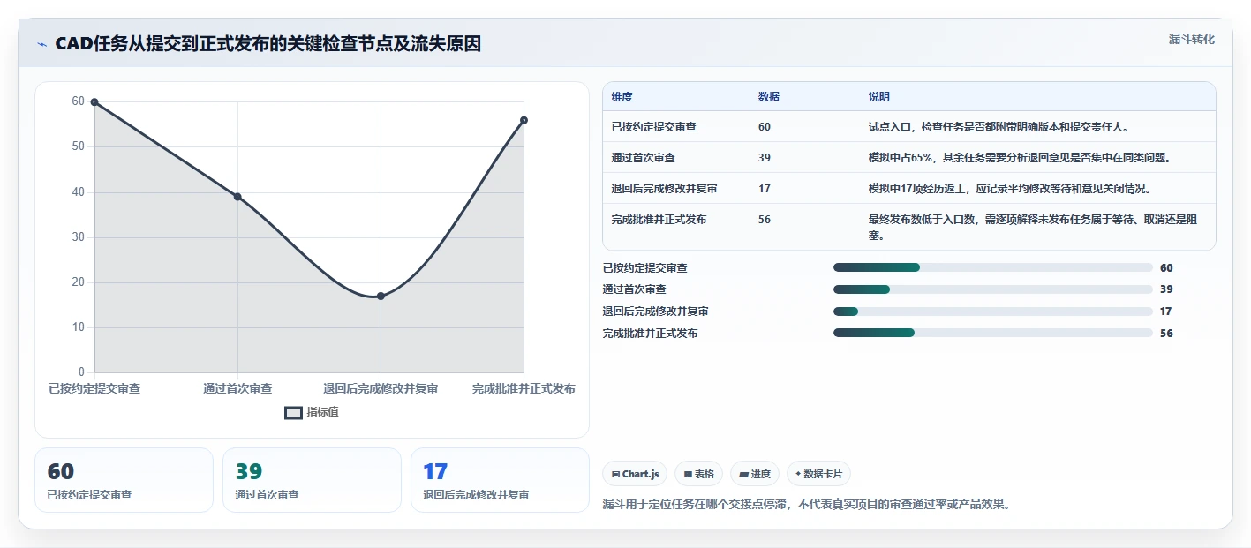Click progress list label 已按约定提交审查
This screenshot has width=1251, height=548.
point(645,268)
